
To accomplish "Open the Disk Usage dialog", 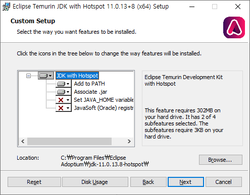I will point(95,182).
